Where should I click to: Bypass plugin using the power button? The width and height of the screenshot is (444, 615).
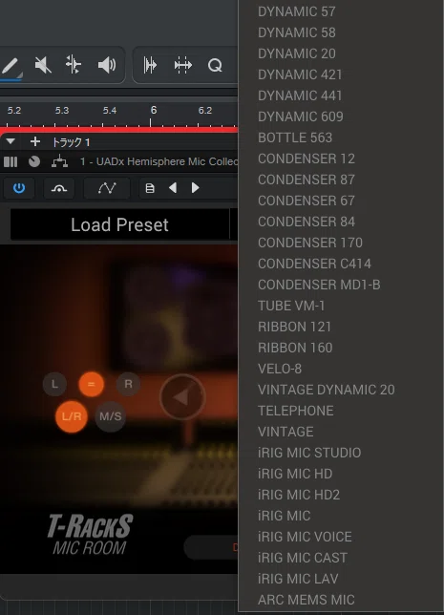pos(19,188)
